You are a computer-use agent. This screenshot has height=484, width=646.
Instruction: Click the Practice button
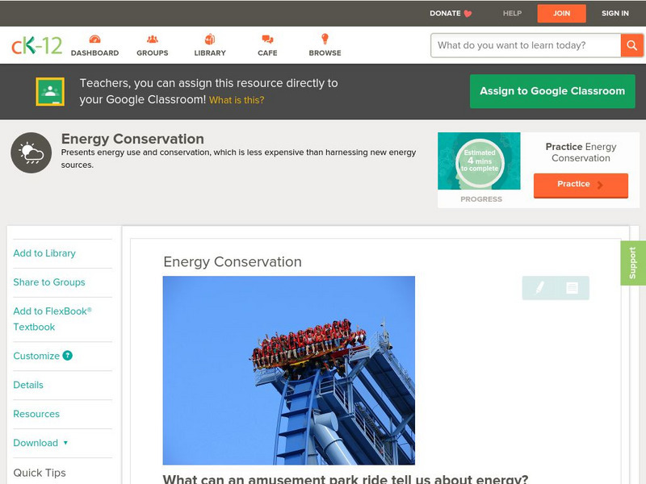[x=581, y=185]
